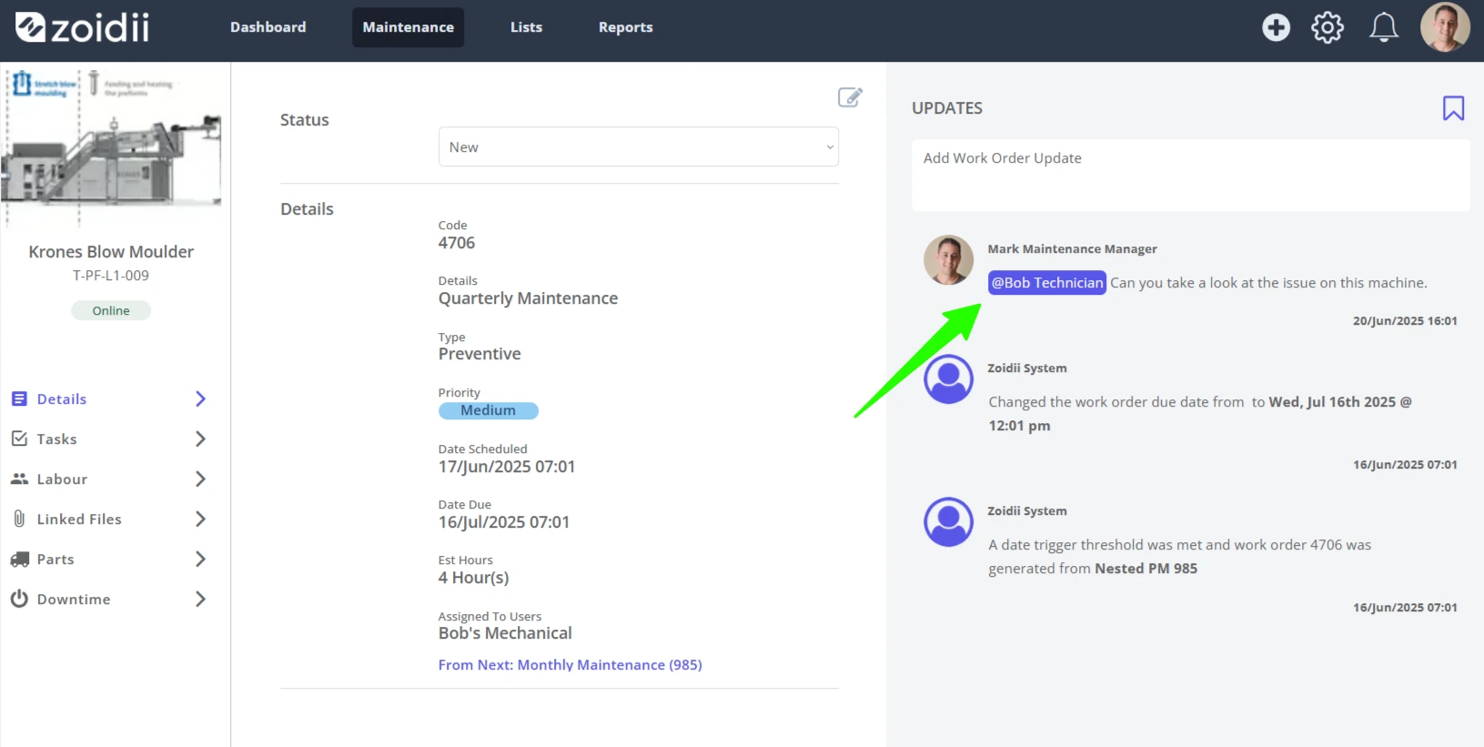
Task: Click the Krones Blow Moulder asset name
Action: pos(111,252)
